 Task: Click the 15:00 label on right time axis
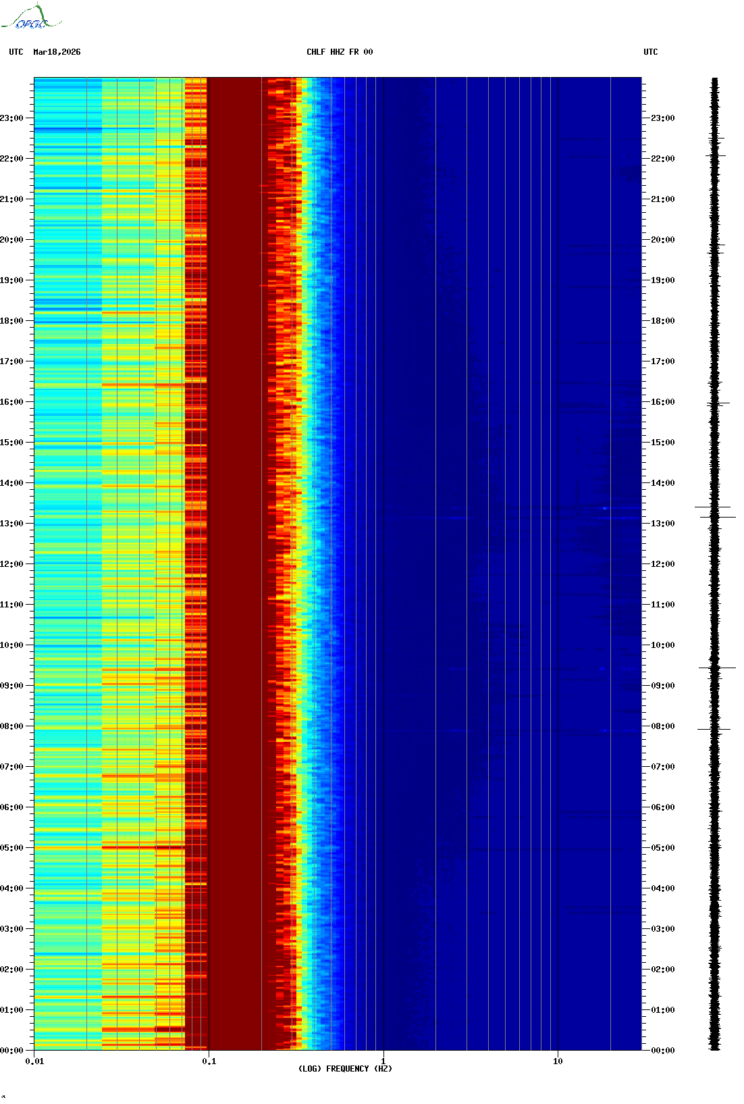(662, 443)
